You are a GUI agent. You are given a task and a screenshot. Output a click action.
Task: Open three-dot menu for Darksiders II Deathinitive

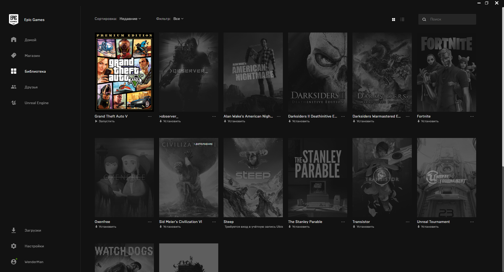(343, 117)
